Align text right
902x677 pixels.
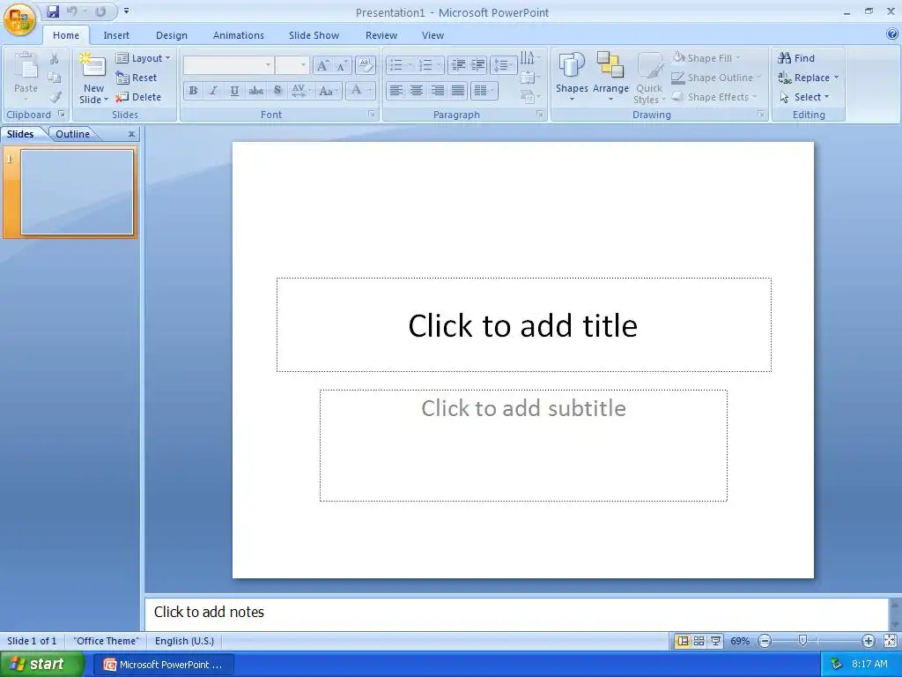(x=437, y=91)
